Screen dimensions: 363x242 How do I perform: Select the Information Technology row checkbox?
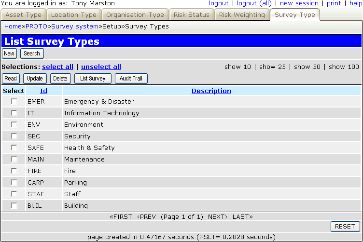pyautogui.click(x=14, y=113)
